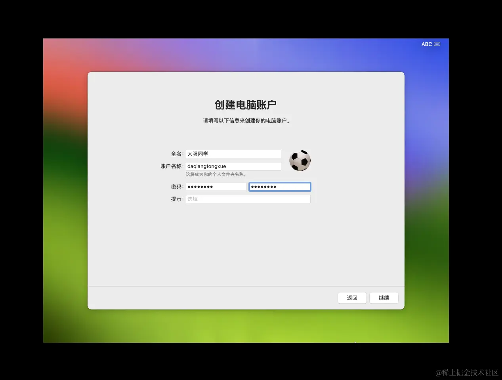Click the 返回 button beside 继续
This screenshot has height=380, width=502.
click(x=352, y=298)
